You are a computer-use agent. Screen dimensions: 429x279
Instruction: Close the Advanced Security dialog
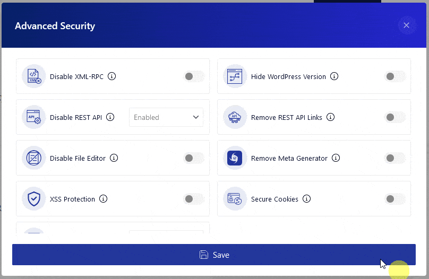click(407, 25)
